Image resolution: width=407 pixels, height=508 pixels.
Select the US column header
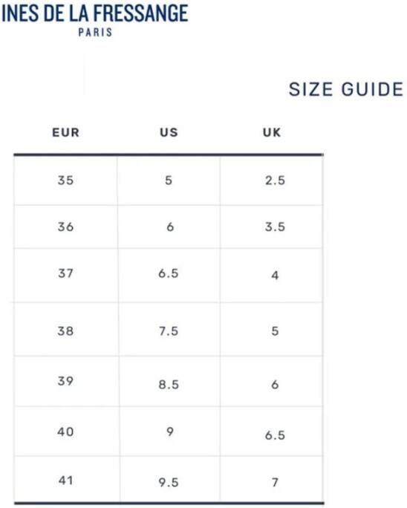click(169, 132)
